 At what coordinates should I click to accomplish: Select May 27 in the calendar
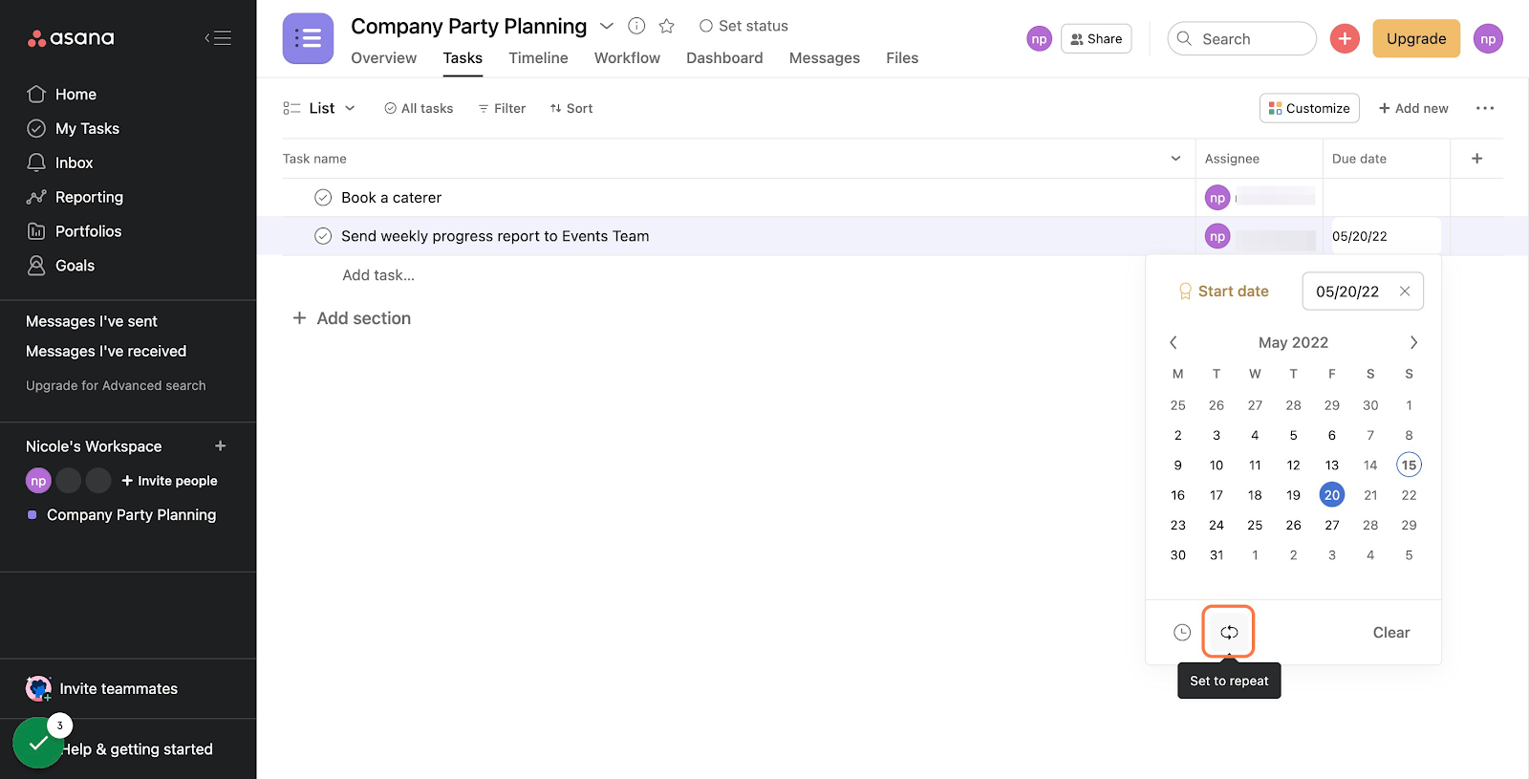coord(1332,525)
